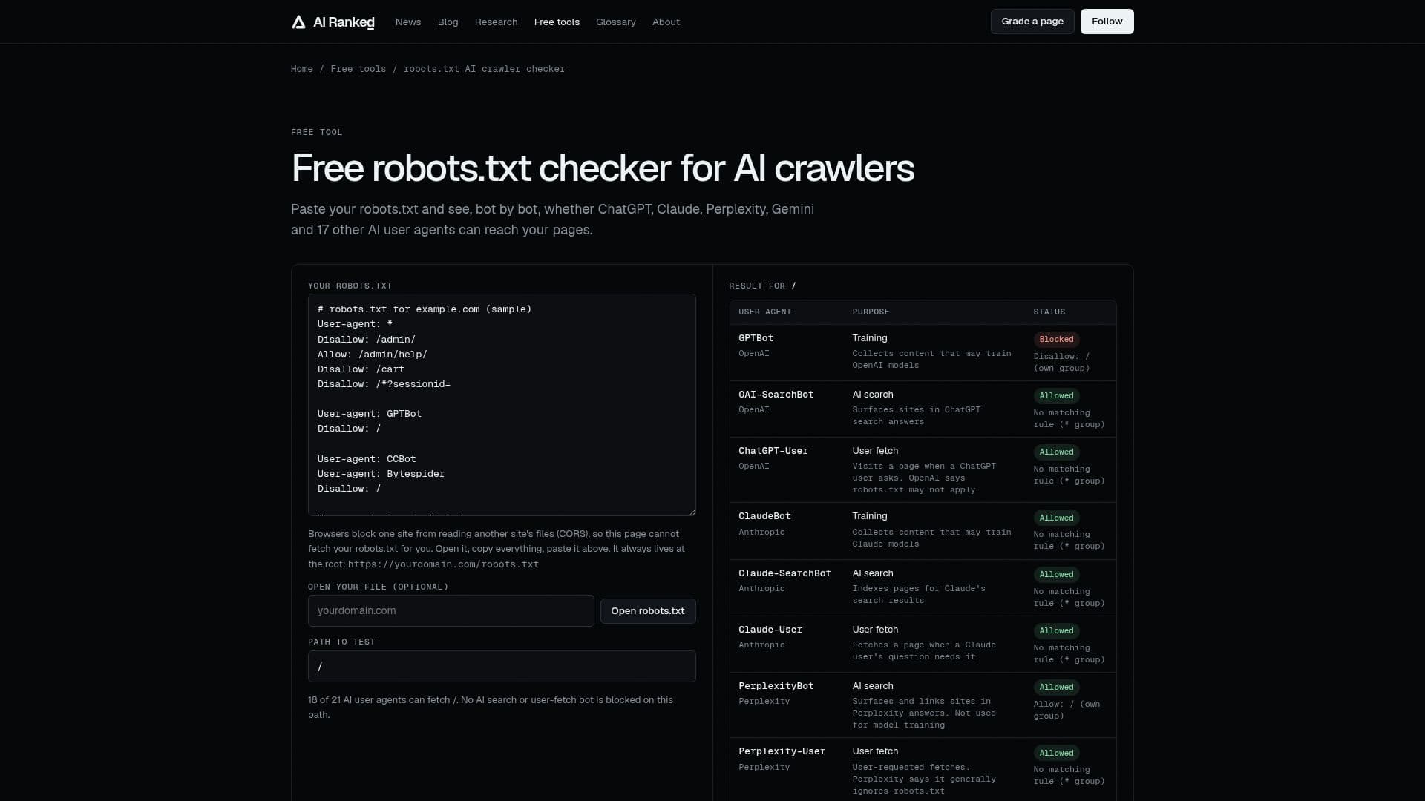The image size is (1425, 801).
Task: Click the Follow button
Action: (1107, 22)
